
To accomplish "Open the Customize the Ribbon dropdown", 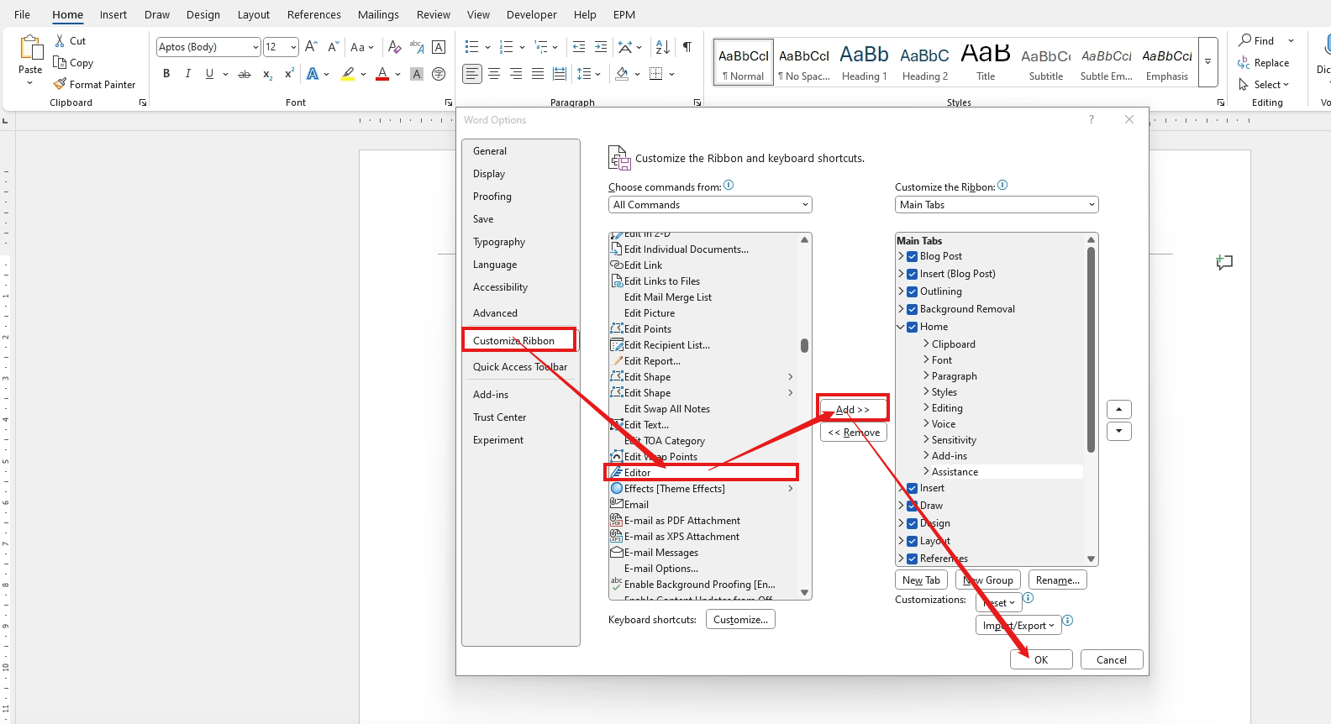I will click(997, 205).
